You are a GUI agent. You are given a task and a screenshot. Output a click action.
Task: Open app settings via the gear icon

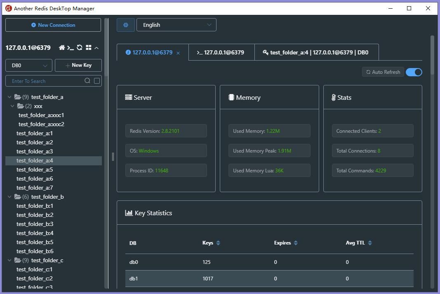click(125, 25)
